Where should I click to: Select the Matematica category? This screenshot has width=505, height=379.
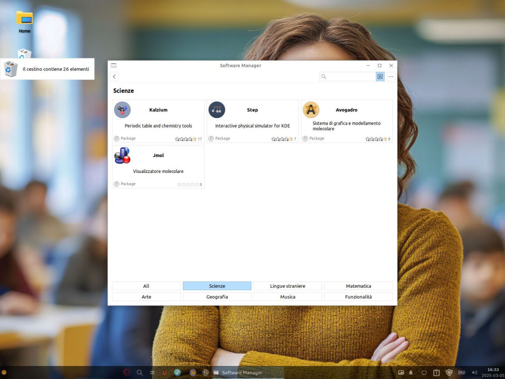[358, 286]
